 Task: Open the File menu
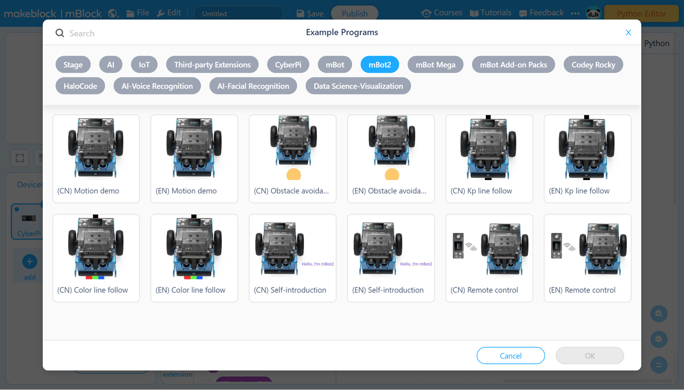click(x=138, y=13)
